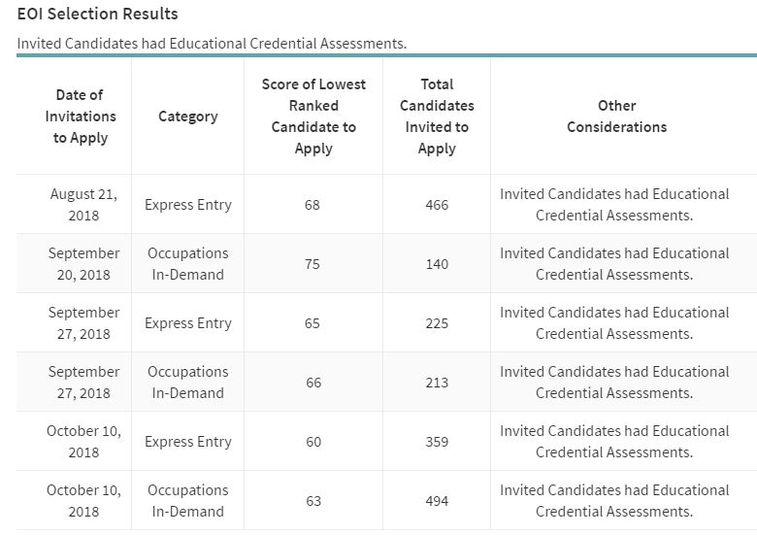
Task: Click total invited value 140
Action: click(x=437, y=264)
